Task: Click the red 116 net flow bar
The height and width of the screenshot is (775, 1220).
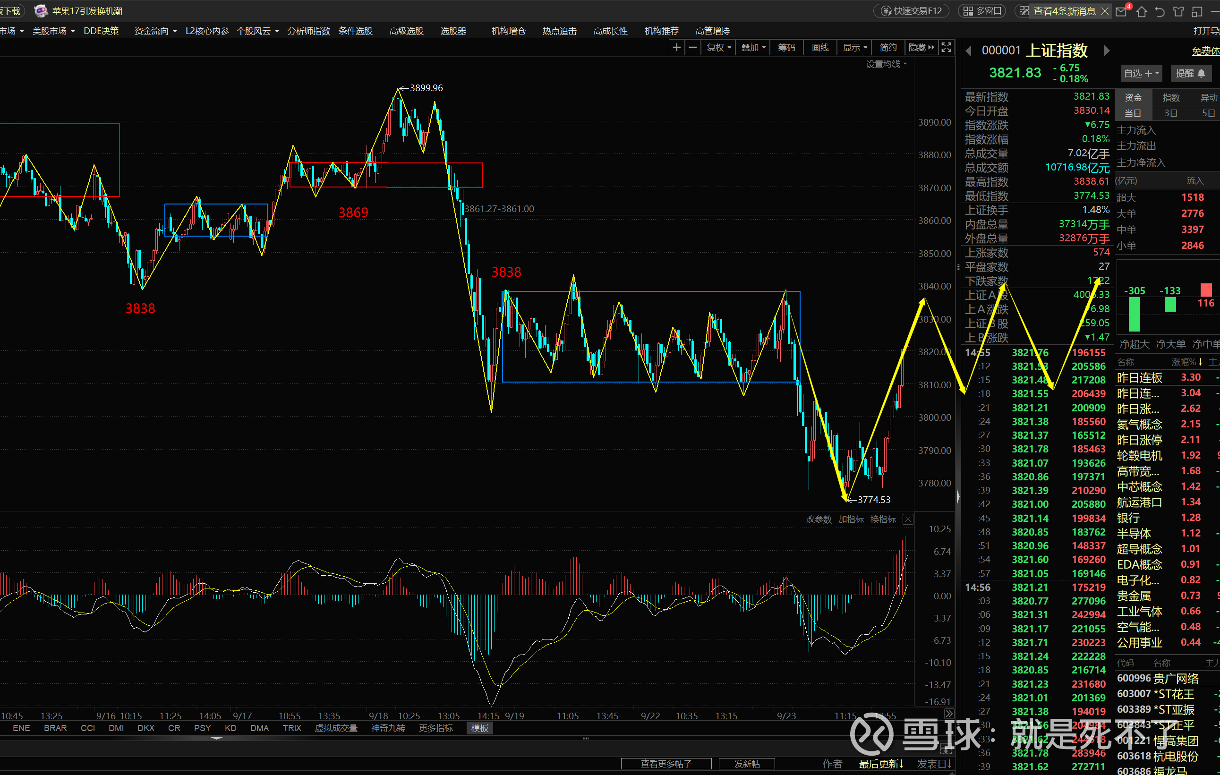Action: 1206,290
